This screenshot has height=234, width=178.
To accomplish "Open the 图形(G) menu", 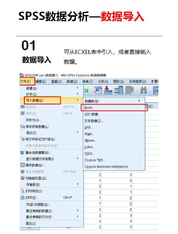I will pos(119,81).
